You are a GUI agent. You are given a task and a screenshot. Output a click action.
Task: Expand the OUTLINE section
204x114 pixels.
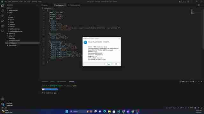pos(10,103)
